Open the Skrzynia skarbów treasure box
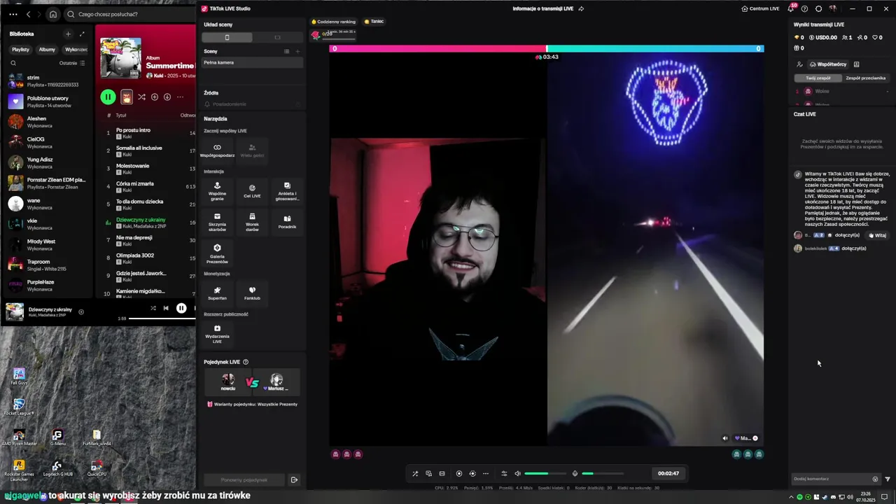 point(217,222)
